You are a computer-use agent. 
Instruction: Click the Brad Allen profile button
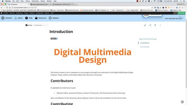[181, 4]
